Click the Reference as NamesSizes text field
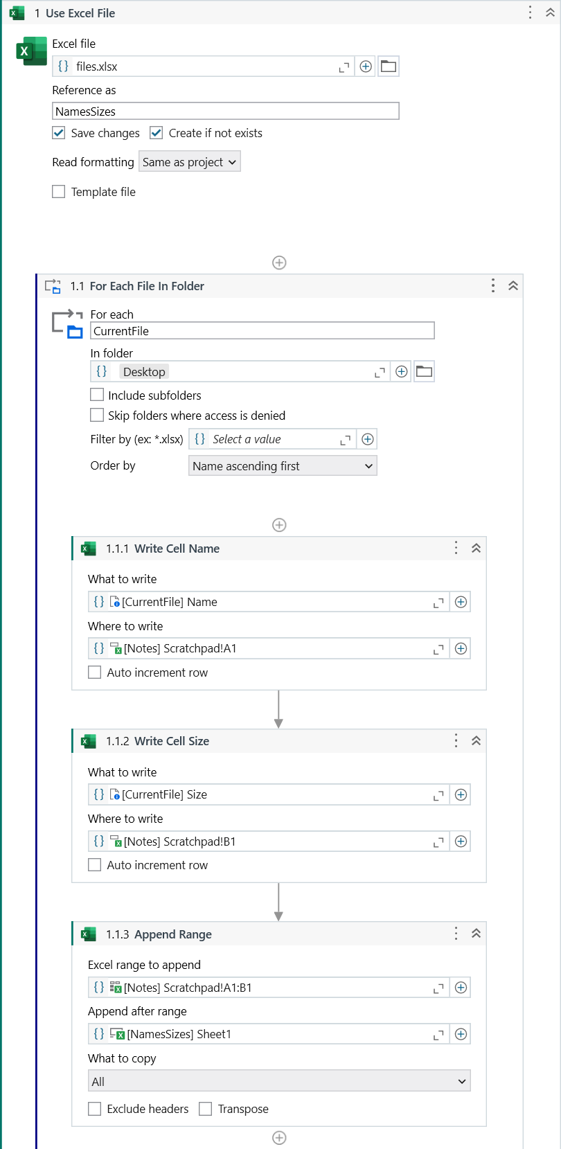 (225, 112)
